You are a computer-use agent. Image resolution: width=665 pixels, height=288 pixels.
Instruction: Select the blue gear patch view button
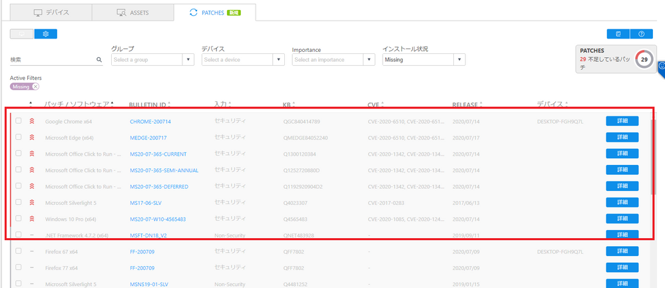click(46, 34)
